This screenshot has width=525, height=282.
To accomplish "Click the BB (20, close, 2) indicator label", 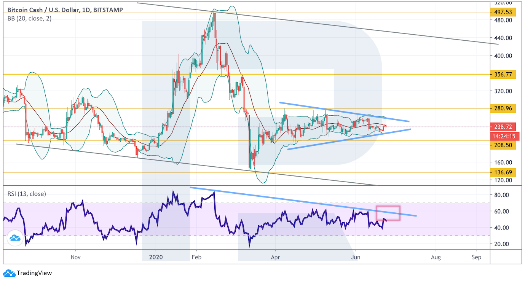I will (x=30, y=18).
